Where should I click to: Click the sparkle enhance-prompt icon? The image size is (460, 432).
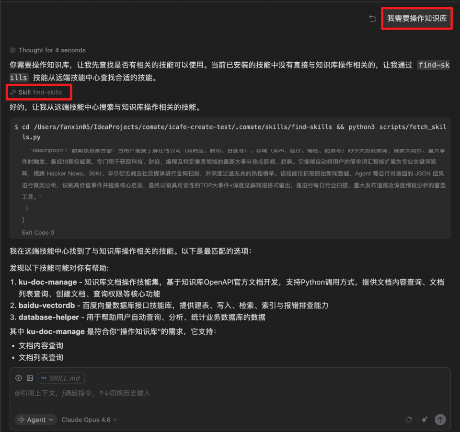[x=424, y=420]
